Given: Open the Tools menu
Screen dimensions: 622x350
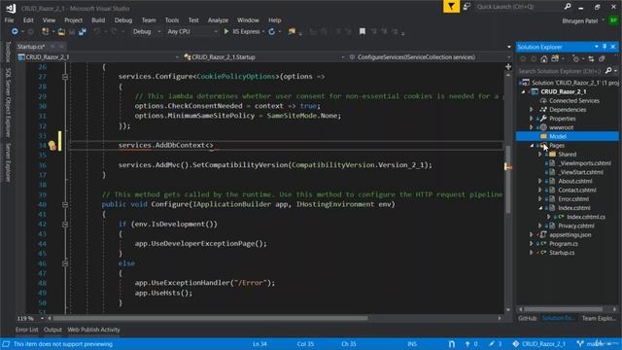Looking at the screenshot, I should coord(172,19).
